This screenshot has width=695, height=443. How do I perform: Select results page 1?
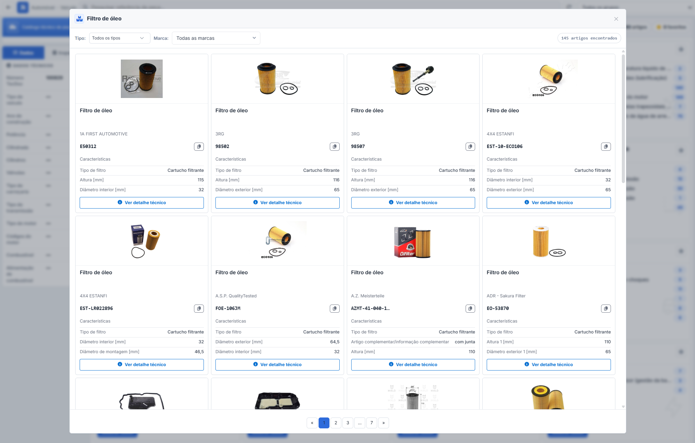[x=324, y=423]
